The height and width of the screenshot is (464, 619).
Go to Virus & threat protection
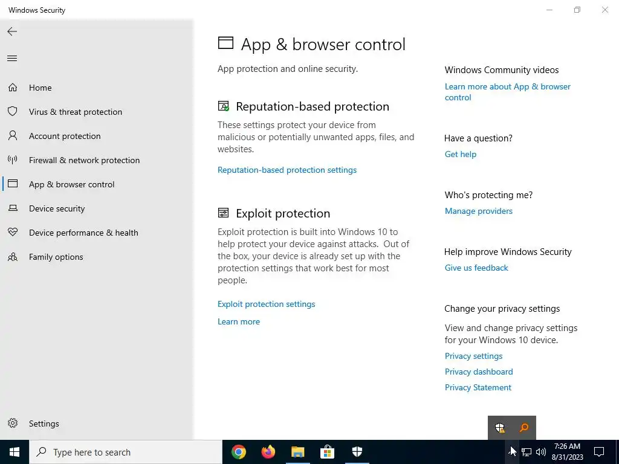(x=76, y=112)
